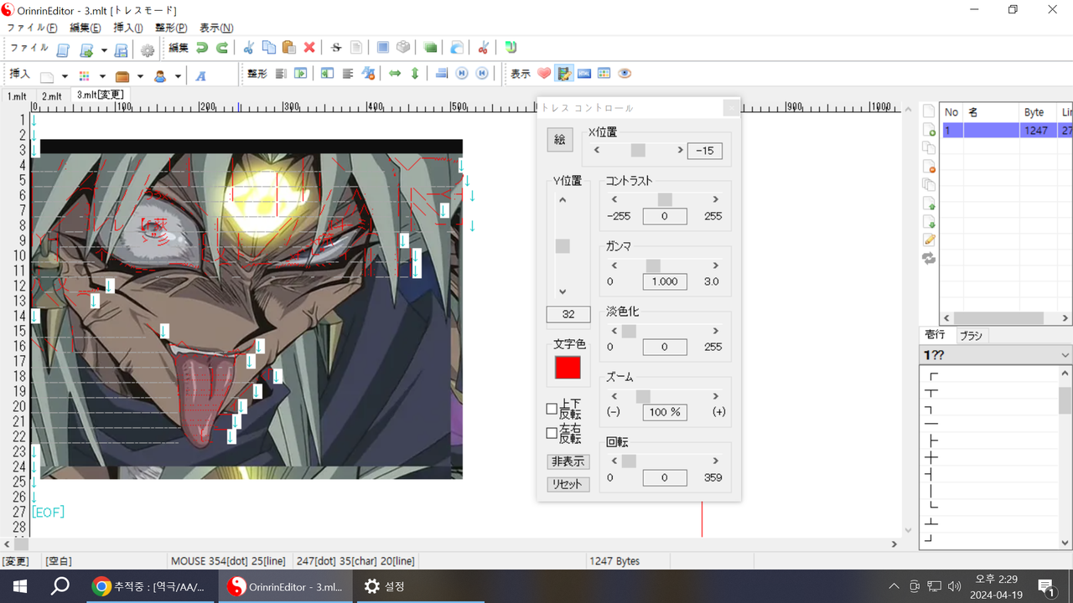Screen dimensions: 1073x603
Task: Open the 整形(P) menu
Action: [171, 28]
